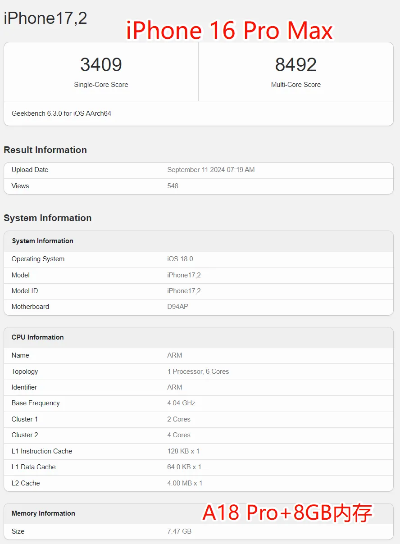Select the 4 Cores value

(179, 435)
